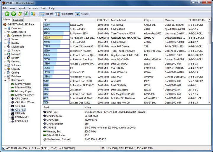This screenshot has height=152, width=213.
Task: Click the results list scroll-down arrow
Action: (209, 103)
